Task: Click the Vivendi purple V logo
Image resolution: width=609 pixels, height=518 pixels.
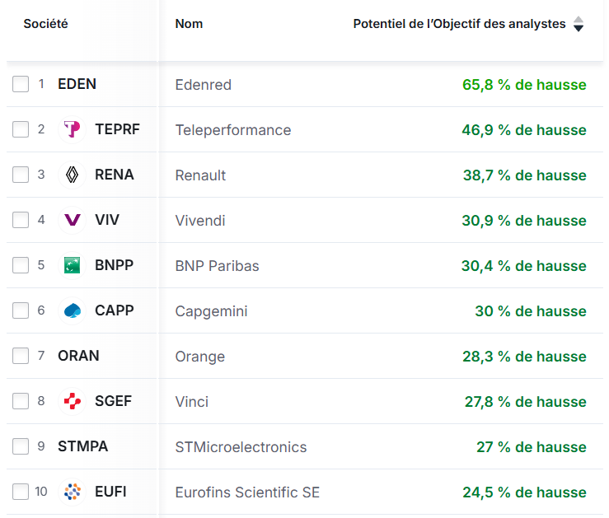Action: pyautogui.click(x=73, y=220)
